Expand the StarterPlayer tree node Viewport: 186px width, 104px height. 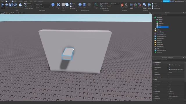pyautogui.click(x=153, y=44)
